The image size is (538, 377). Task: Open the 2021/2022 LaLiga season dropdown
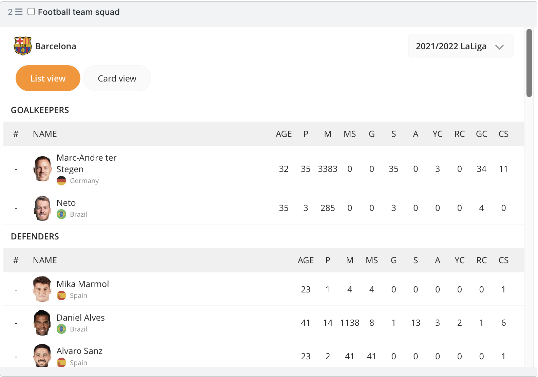pos(461,46)
